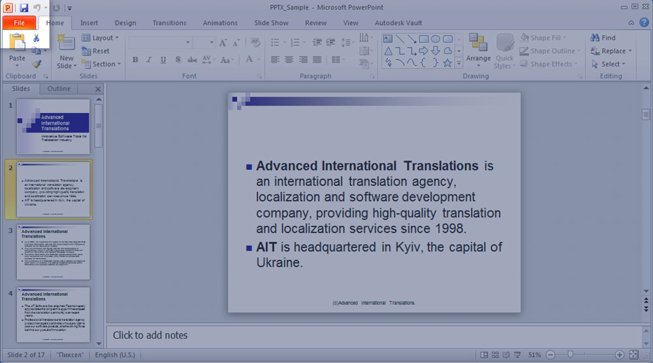The height and width of the screenshot is (363, 653).
Task: Switch to Normal view in status bar
Action: pyautogui.click(x=484, y=355)
